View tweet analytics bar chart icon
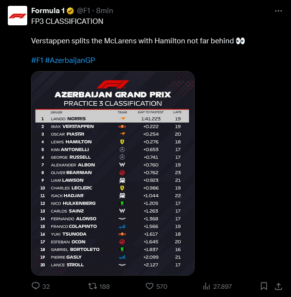The width and height of the screenshot is (291, 297). click(x=206, y=286)
